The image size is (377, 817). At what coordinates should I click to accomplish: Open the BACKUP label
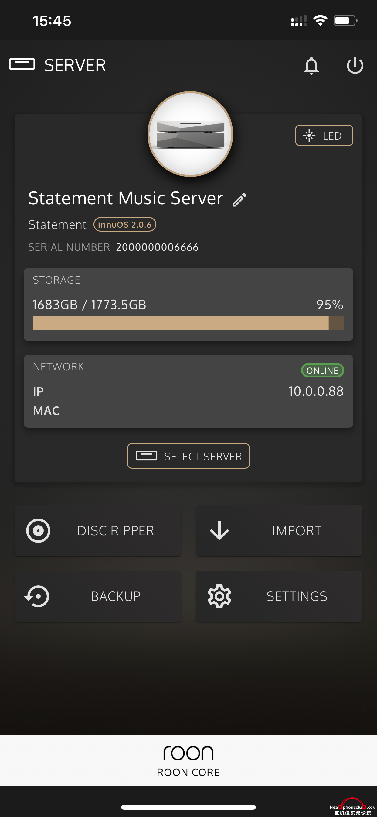(x=116, y=596)
